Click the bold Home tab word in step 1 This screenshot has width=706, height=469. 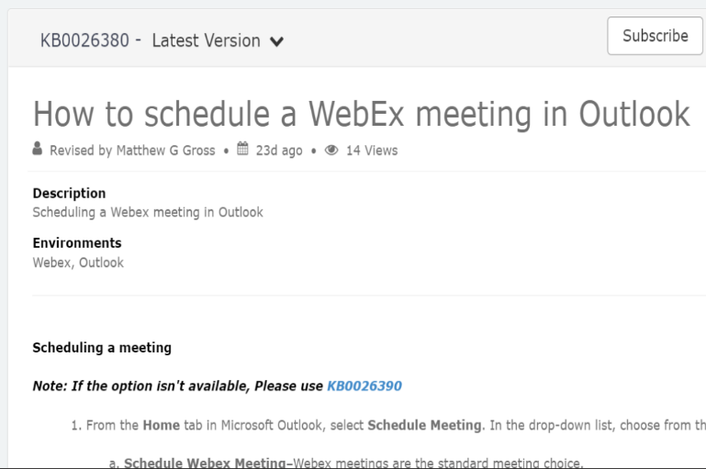click(x=161, y=425)
